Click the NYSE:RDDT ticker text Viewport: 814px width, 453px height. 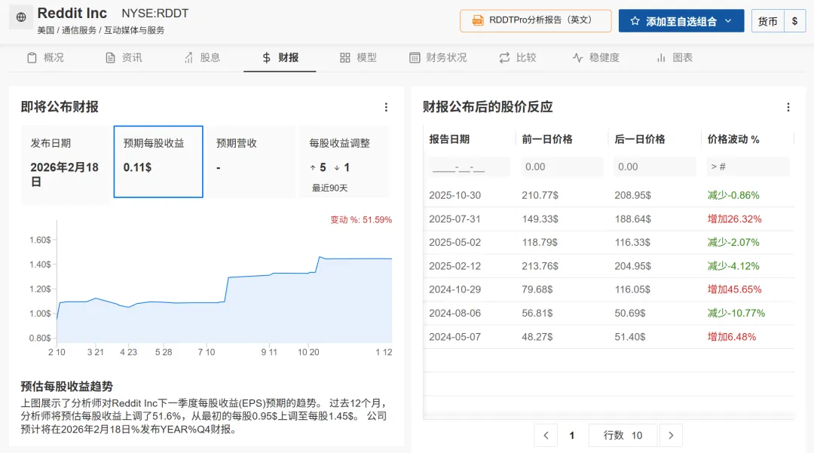point(155,14)
